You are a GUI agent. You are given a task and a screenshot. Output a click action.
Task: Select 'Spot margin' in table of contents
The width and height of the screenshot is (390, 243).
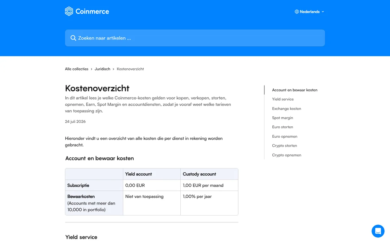pyautogui.click(x=282, y=118)
